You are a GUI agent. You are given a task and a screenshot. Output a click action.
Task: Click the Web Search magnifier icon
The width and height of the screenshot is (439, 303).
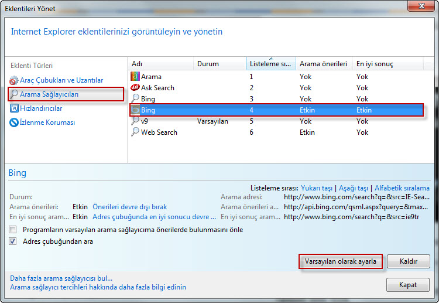(135, 132)
